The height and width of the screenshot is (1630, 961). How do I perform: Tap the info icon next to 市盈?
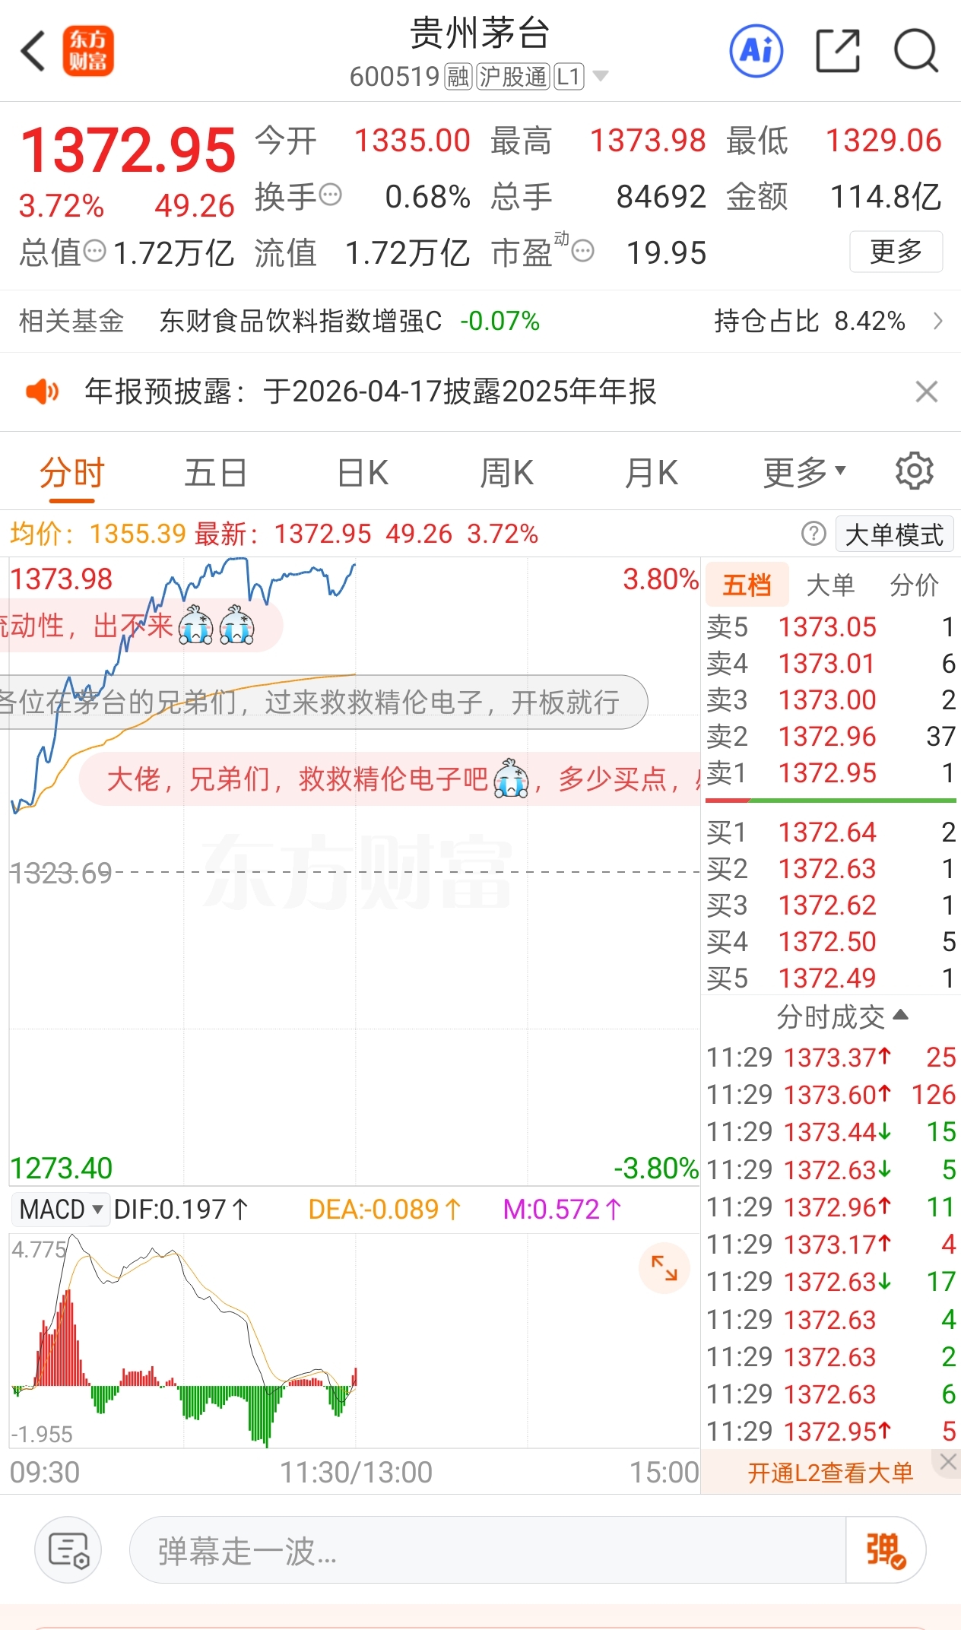click(x=582, y=250)
